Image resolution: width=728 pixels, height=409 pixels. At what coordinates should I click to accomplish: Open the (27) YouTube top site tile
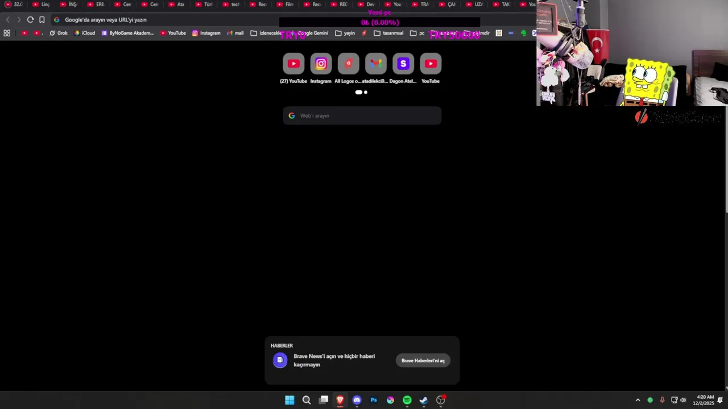tap(293, 68)
